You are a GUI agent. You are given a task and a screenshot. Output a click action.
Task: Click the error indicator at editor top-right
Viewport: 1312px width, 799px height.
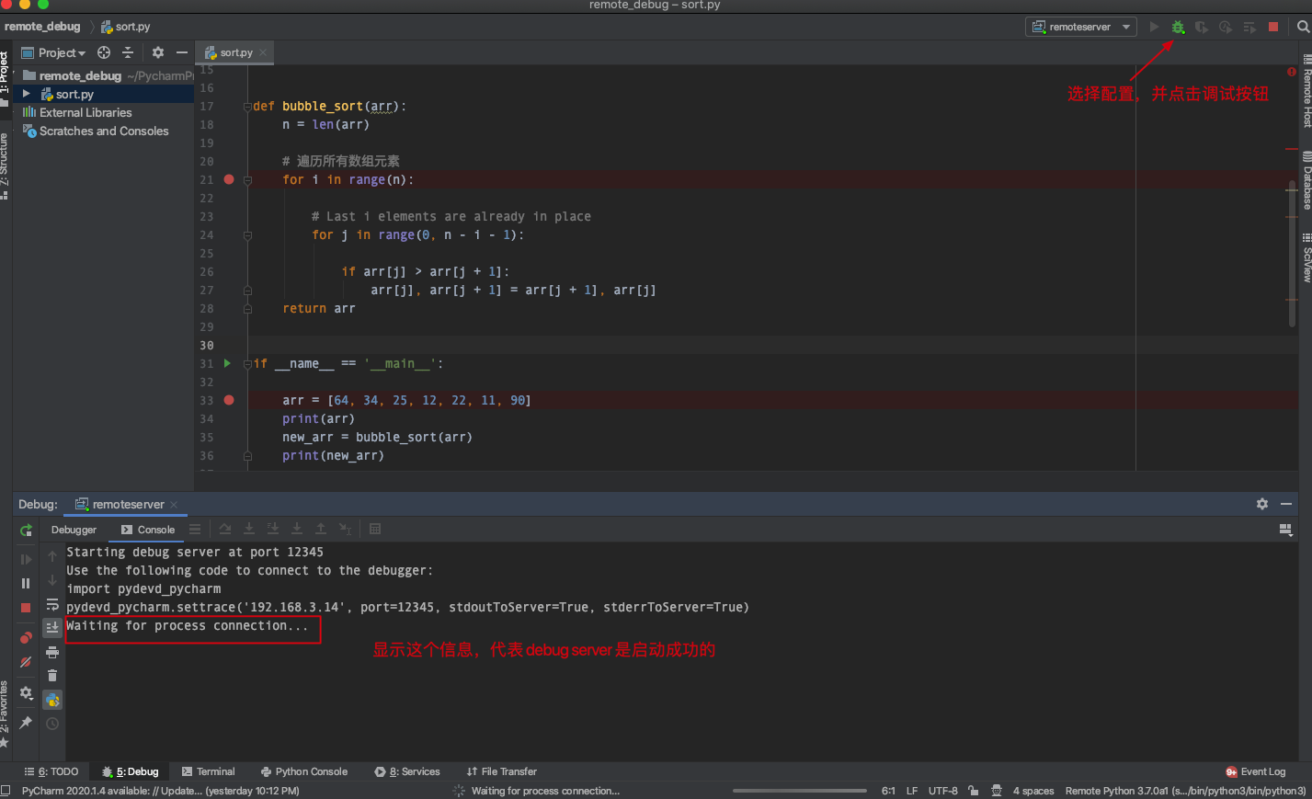1292,72
